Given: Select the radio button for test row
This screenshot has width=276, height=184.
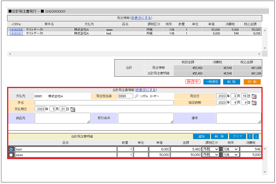Looking at the screenshot, I should coord(11,149).
